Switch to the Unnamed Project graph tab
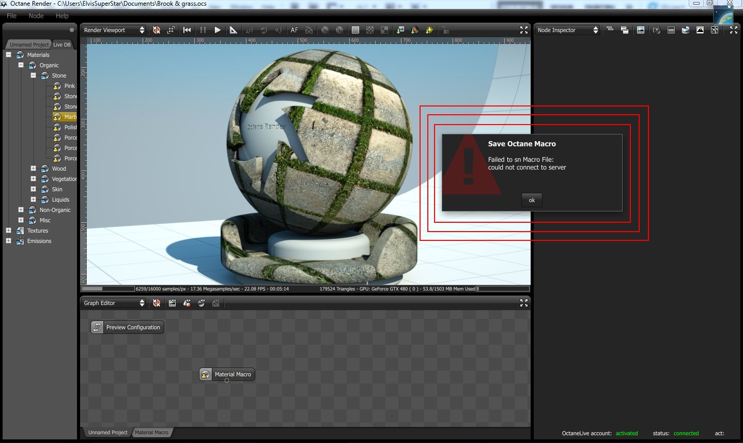The width and height of the screenshot is (743, 443). tap(107, 432)
